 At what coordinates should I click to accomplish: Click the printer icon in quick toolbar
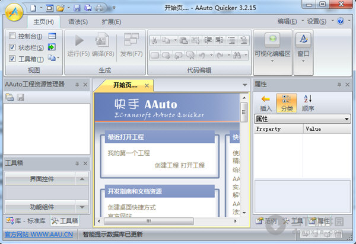[98, 8]
